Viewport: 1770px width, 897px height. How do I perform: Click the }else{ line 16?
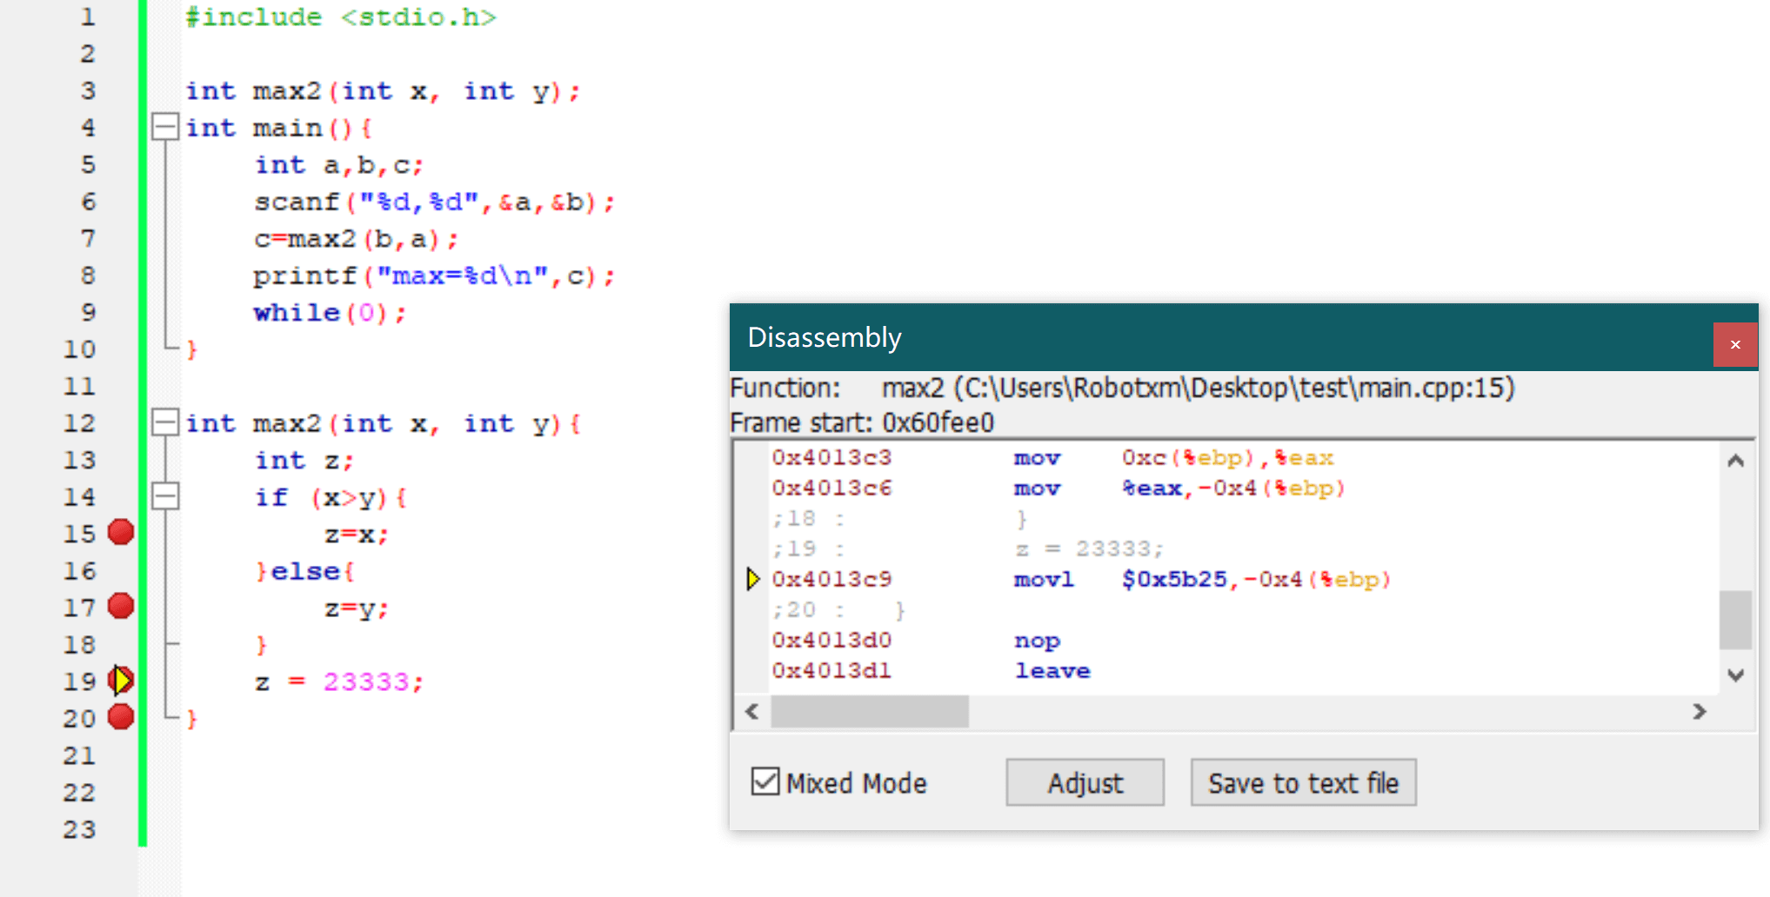[304, 571]
